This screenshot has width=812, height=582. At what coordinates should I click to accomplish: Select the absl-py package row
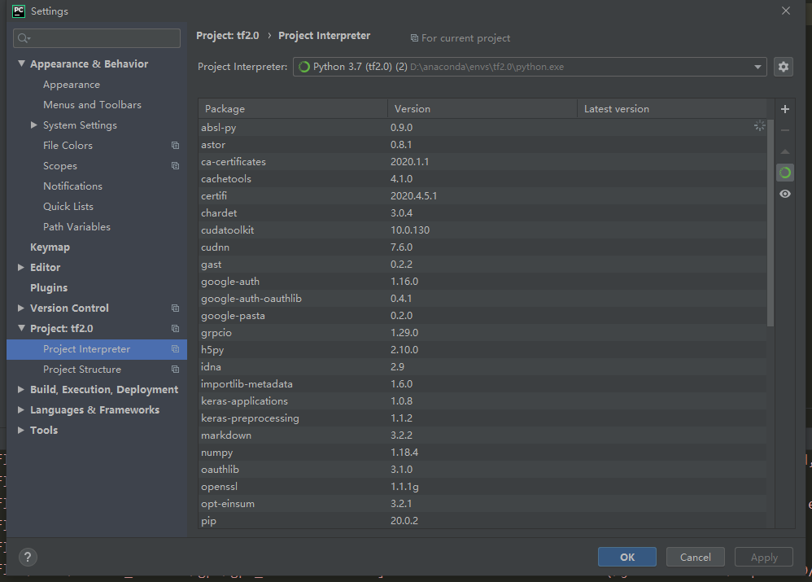[482, 128]
